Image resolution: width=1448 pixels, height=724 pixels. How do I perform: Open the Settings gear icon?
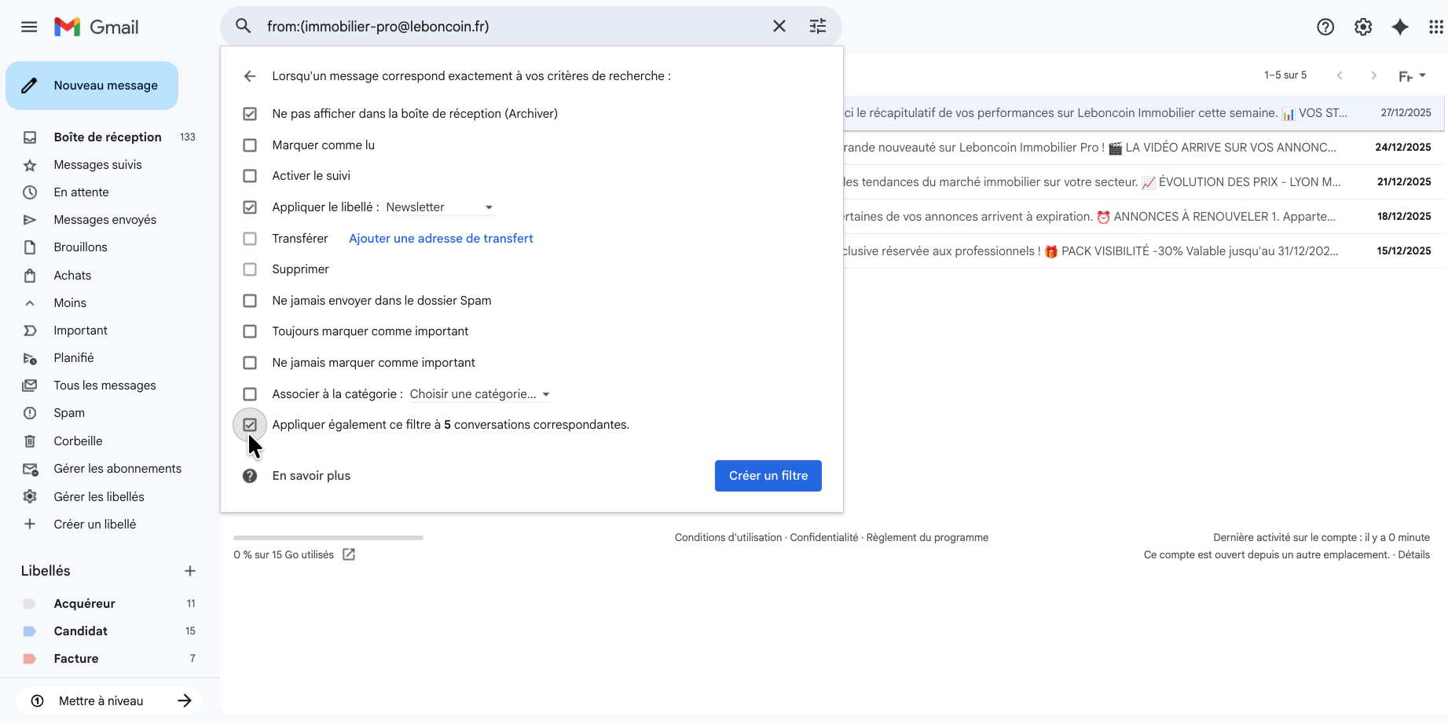(1363, 27)
